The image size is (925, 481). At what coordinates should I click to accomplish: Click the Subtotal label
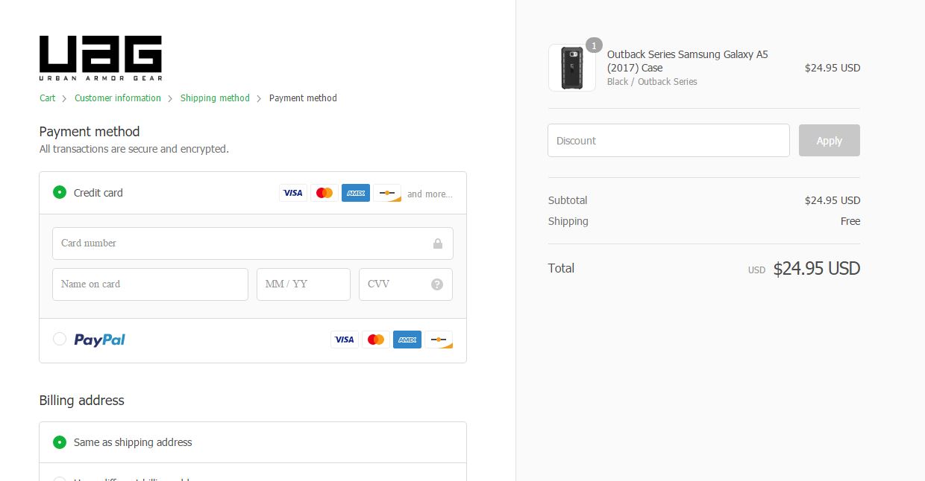[568, 200]
